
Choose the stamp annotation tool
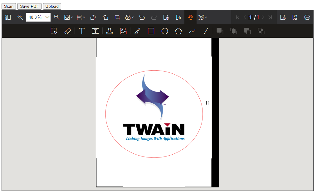pos(109,31)
